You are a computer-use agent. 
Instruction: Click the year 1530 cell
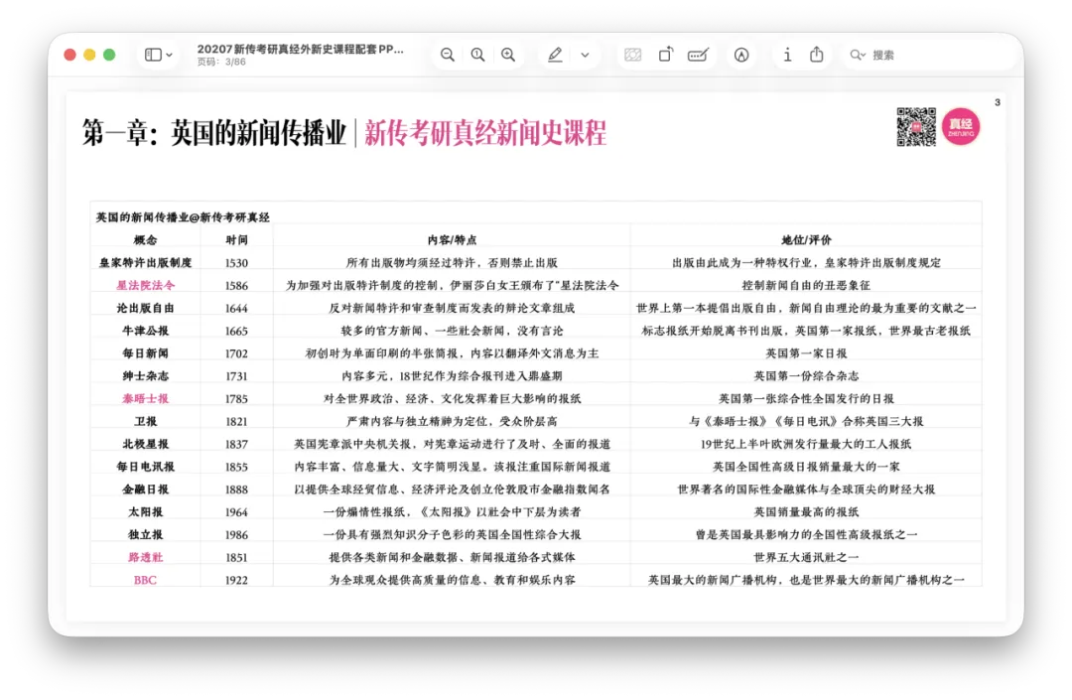[x=236, y=262]
